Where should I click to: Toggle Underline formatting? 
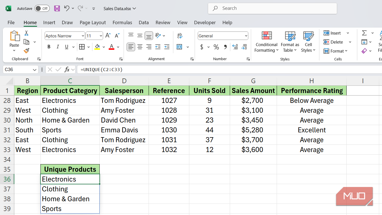pos(67,47)
